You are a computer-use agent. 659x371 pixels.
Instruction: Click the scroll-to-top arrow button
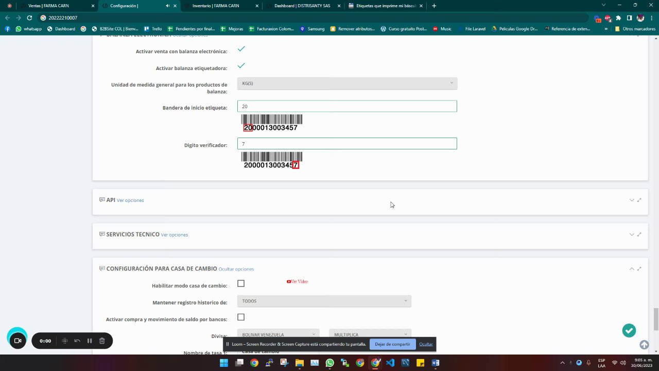click(x=644, y=344)
